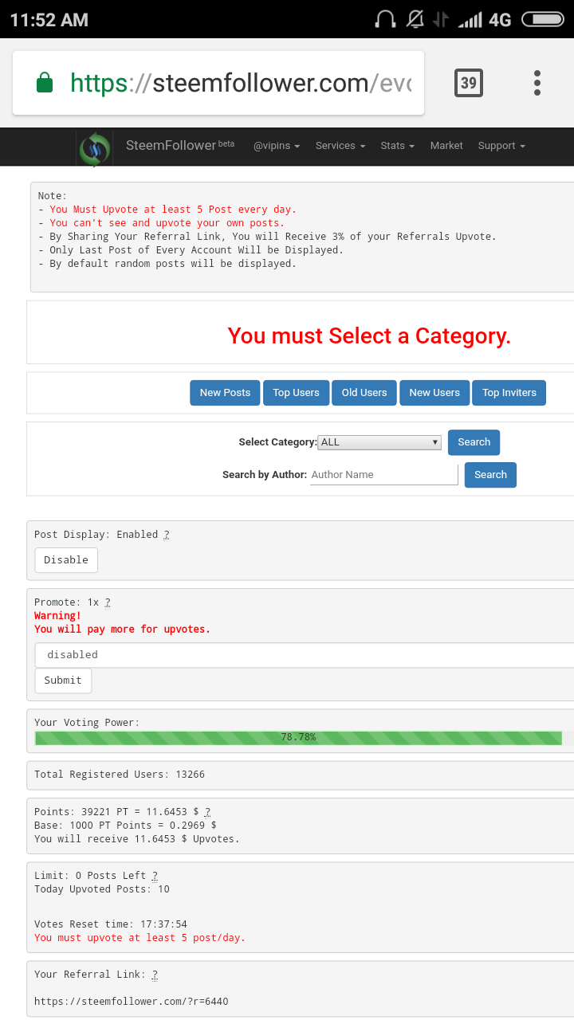
Task: Tap the battery icon in status bar
Action: coord(542,19)
